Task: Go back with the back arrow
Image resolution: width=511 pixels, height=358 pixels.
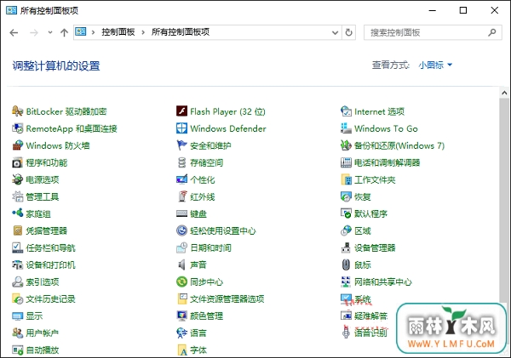Action: (x=14, y=32)
